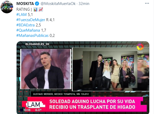Open the attached TV screenshot image
Viewport: 154px width, 114px height.
(x=83, y=78)
